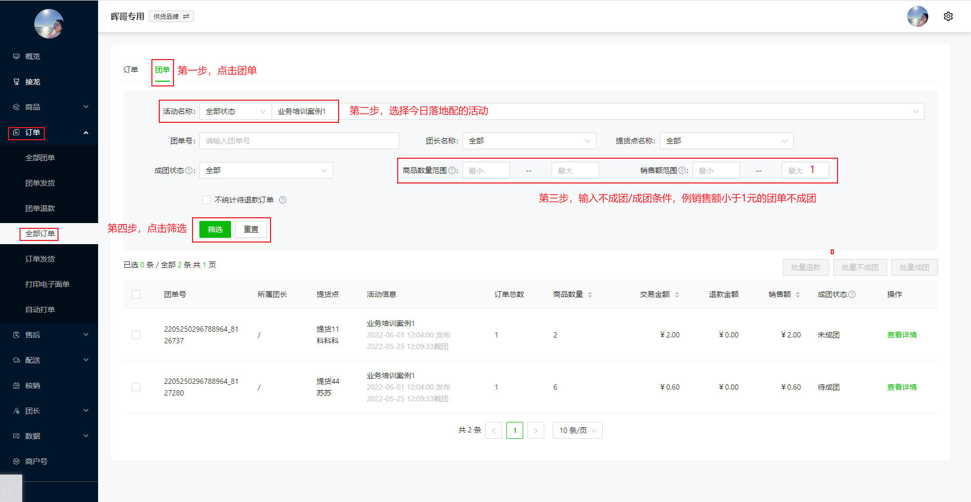971x502 pixels.
Task: Focus the 团单号 input field
Action: pos(299,141)
